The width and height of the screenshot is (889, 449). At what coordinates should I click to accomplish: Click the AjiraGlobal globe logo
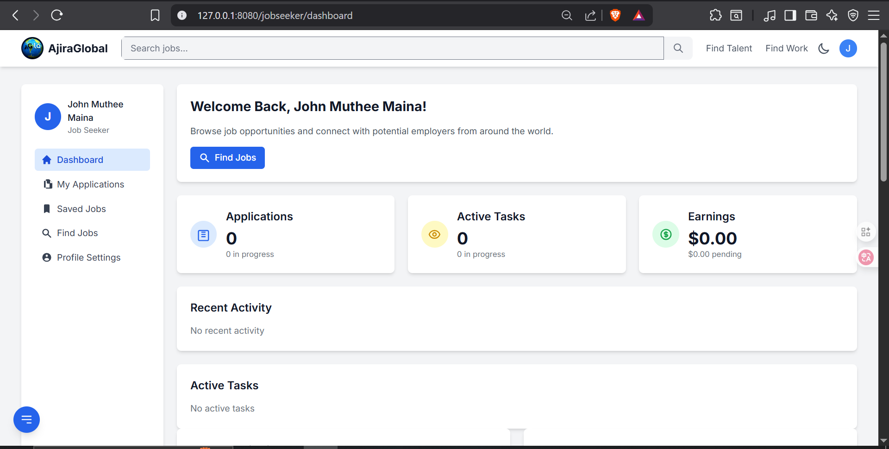(32, 48)
